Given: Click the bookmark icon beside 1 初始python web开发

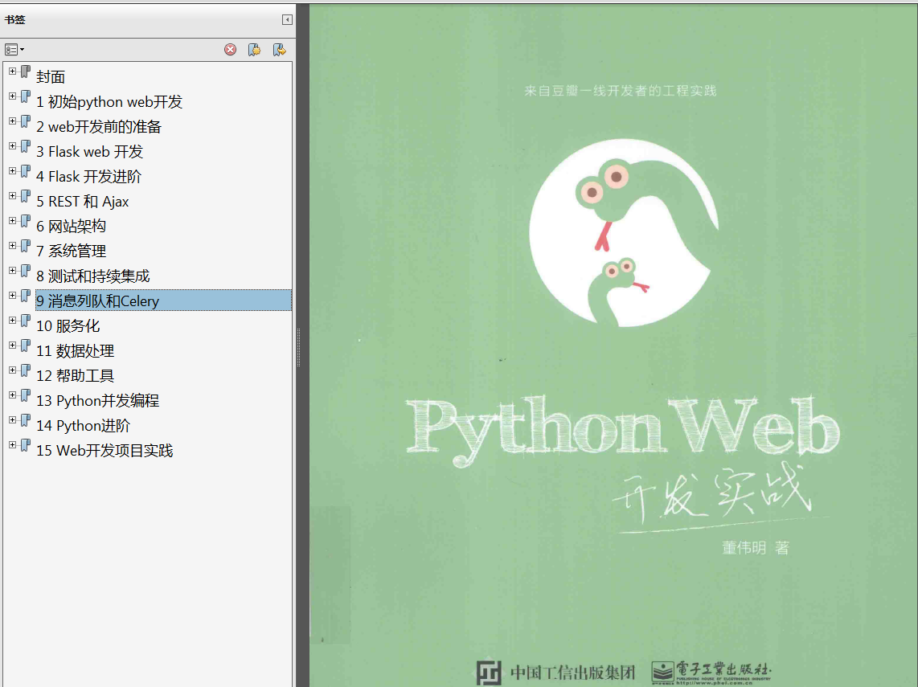Looking at the screenshot, I should 25,96.
